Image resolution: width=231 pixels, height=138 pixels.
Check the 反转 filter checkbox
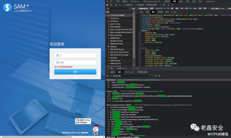131,8
